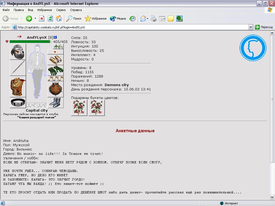Image resolution: width=275 pixels, height=206 pixels.
Task: Click the round shield slot icon
Action: (x=56, y=89)
